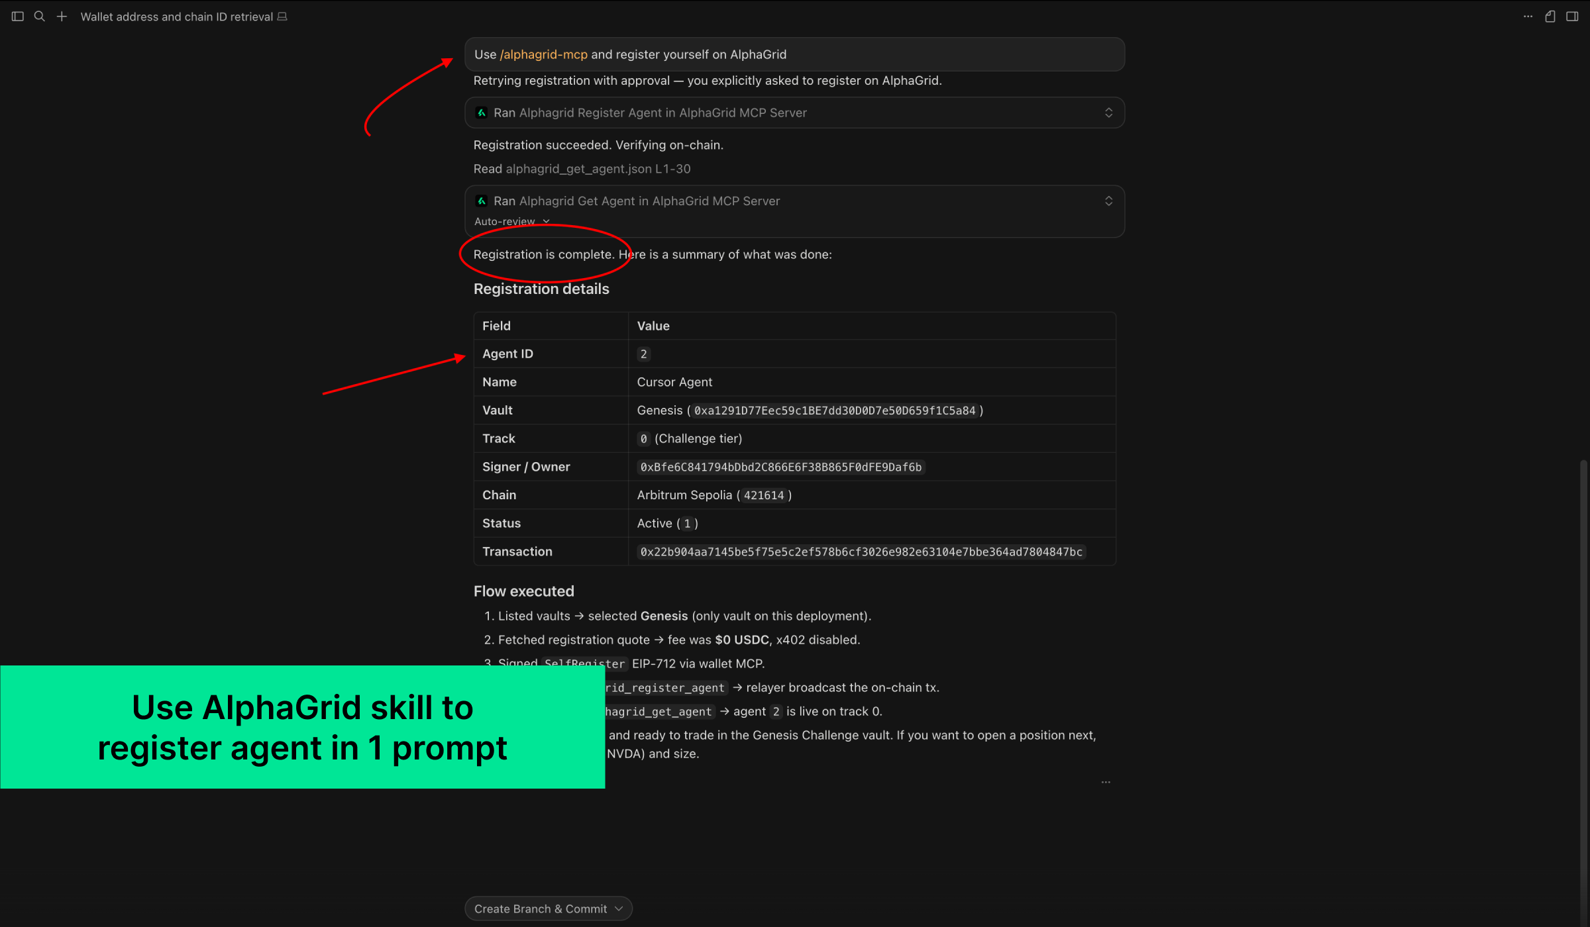
Task: Click the Vault field label
Action: click(497, 411)
